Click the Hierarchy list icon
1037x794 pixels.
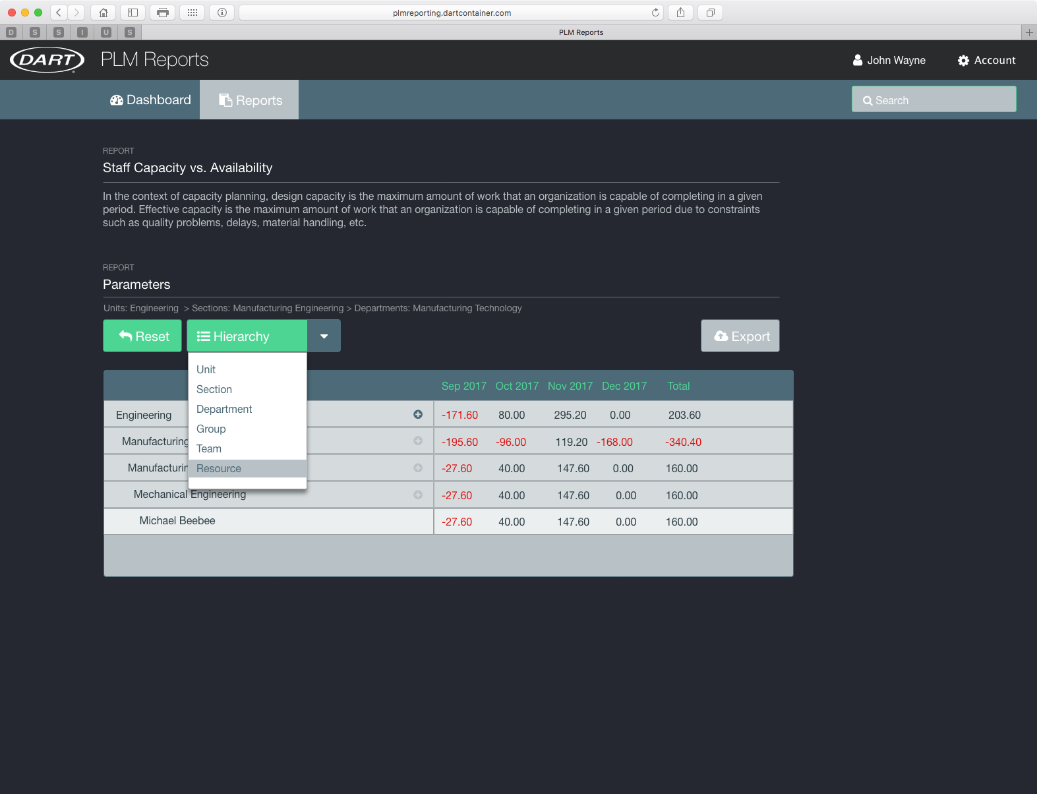(x=204, y=336)
